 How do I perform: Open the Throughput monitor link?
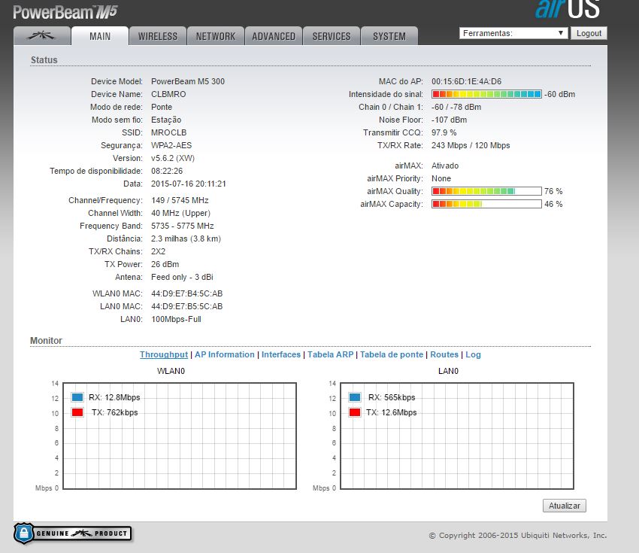164,354
